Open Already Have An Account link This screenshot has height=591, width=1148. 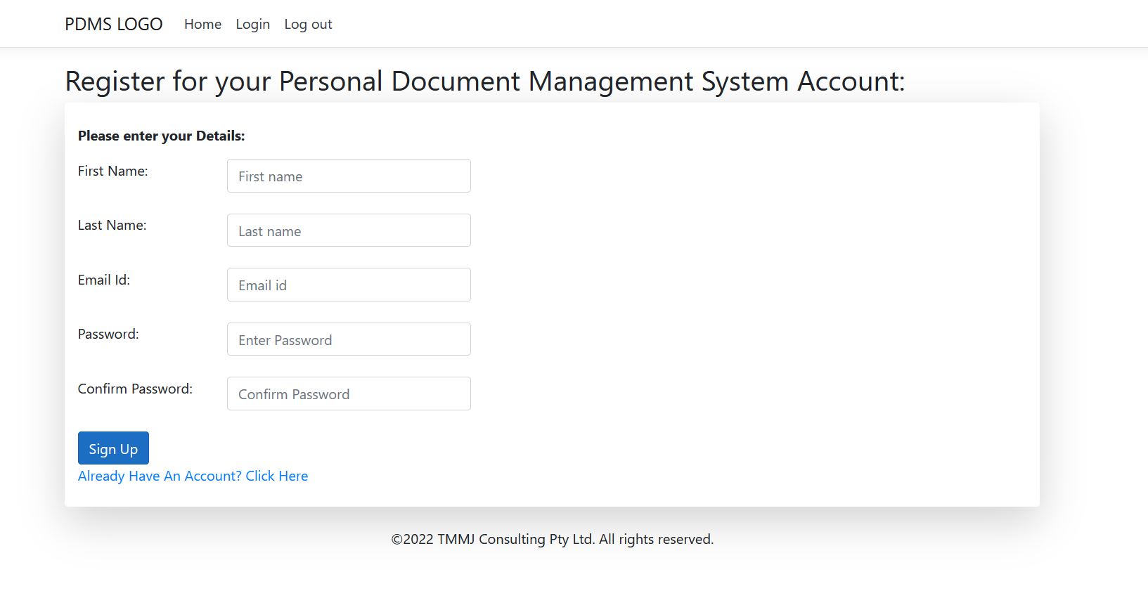(193, 476)
